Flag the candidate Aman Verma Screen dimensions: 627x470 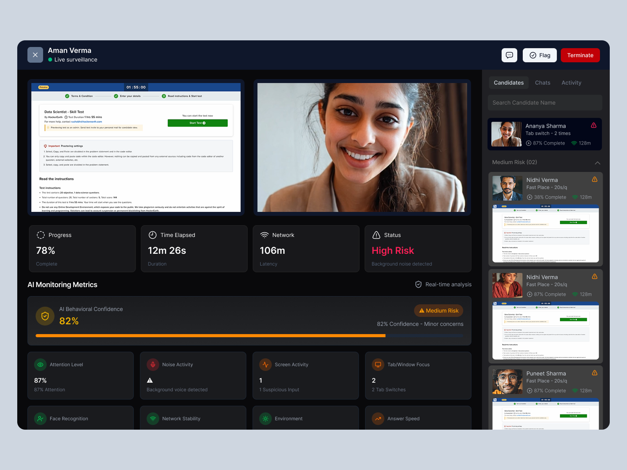coord(540,55)
